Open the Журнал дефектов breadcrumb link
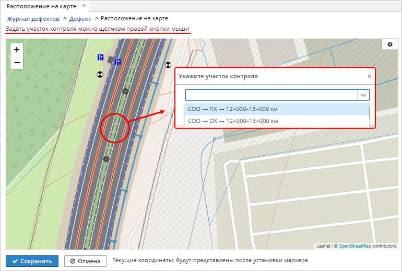The height and width of the screenshot is (271, 402). point(33,19)
